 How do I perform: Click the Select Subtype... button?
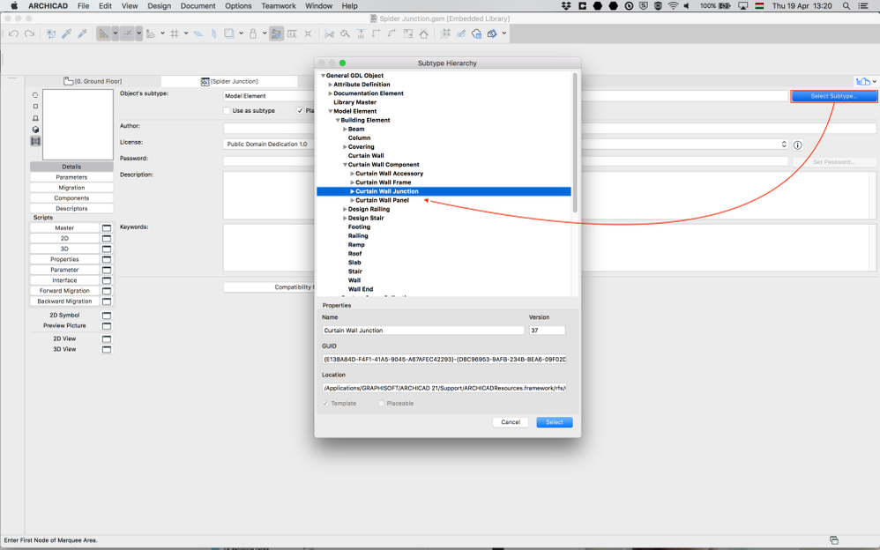click(834, 96)
